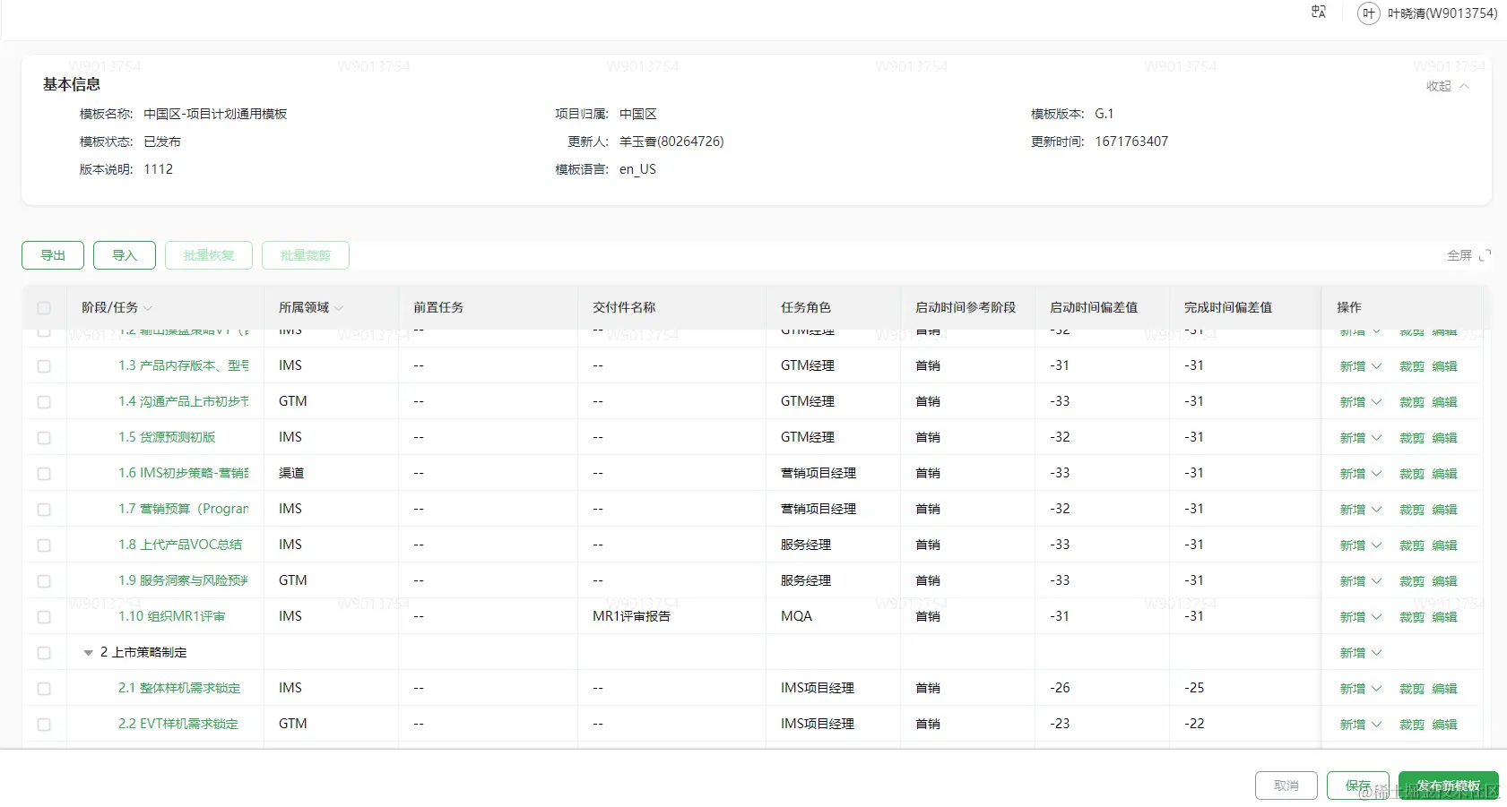Click 裁剪 for row 1.5 货源预测初版

(x=1412, y=438)
